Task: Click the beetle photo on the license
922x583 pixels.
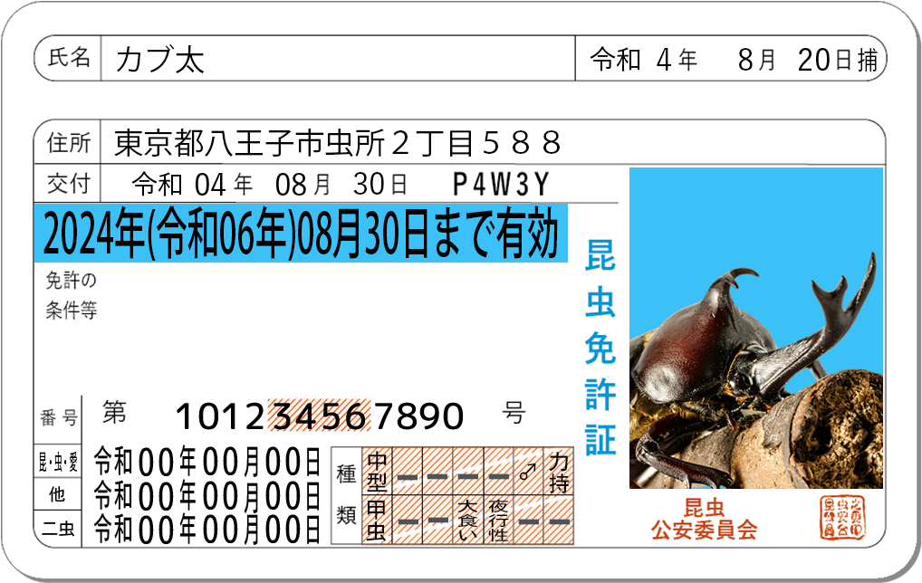Action: 756,328
